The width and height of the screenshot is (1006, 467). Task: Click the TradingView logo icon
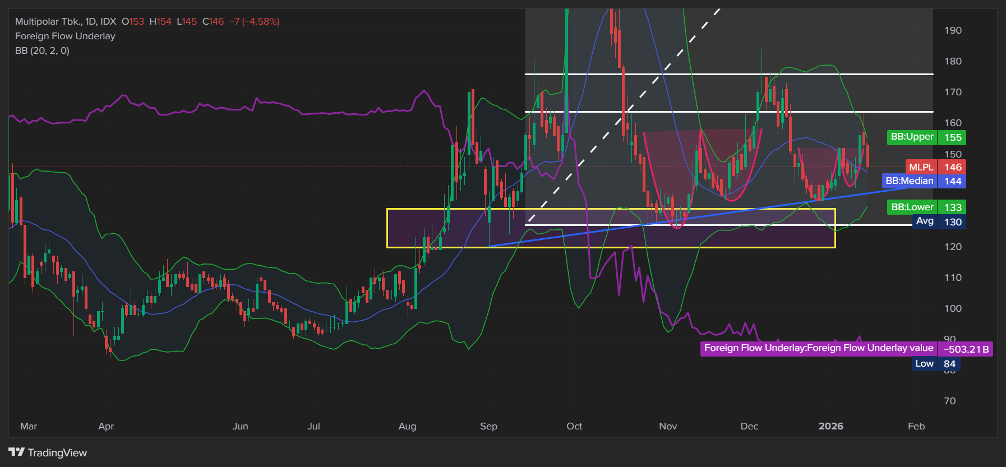(16, 452)
